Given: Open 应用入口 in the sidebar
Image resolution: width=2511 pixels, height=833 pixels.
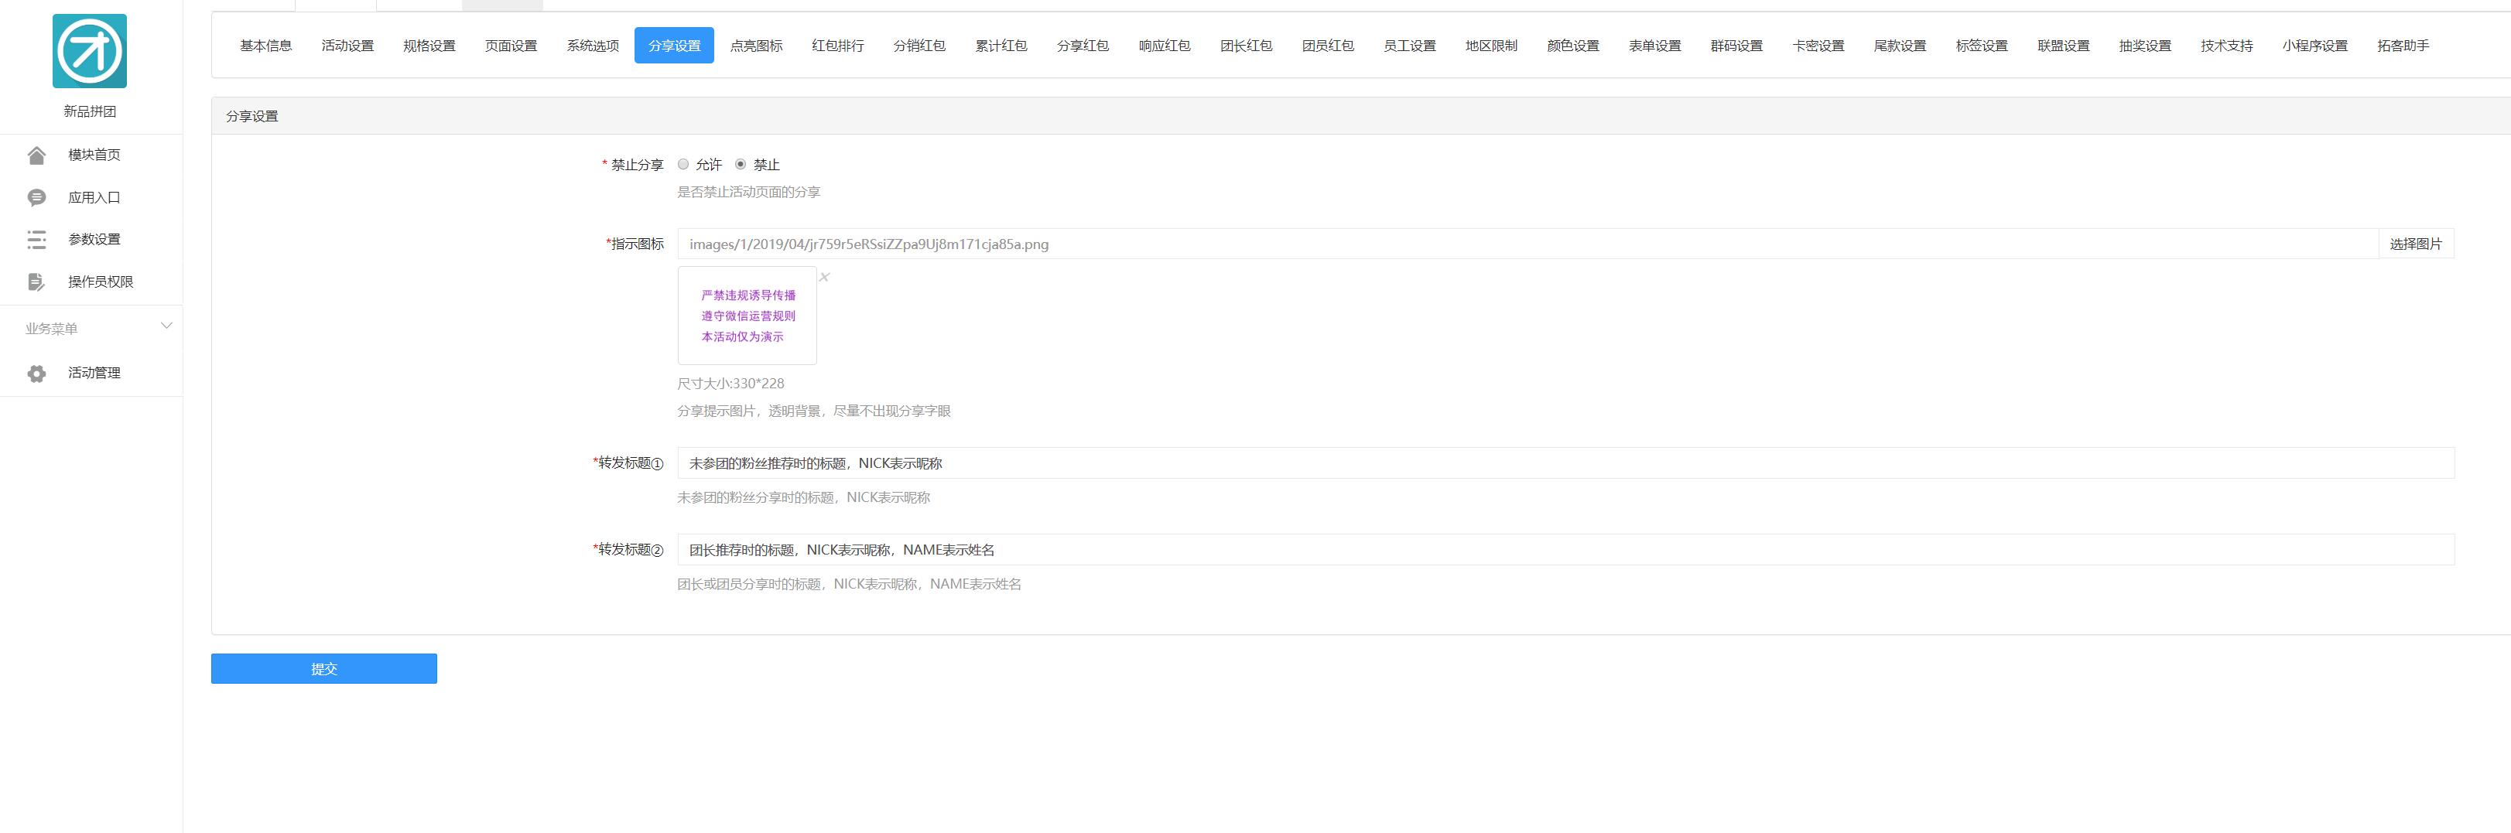Looking at the screenshot, I should pos(94,198).
